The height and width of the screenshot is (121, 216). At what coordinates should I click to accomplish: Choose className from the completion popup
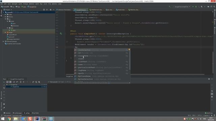(101, 56)
